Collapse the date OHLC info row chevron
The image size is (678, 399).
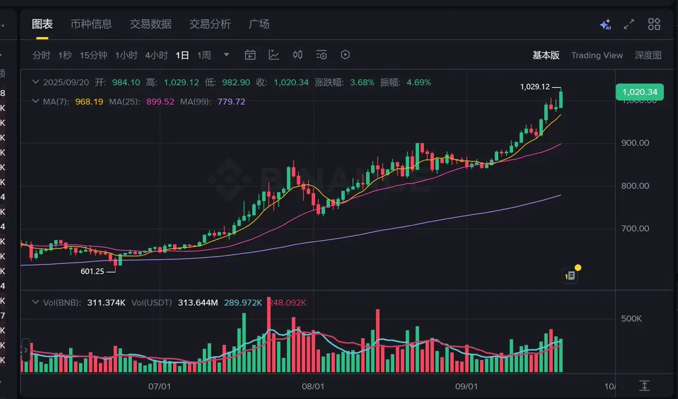tap(36, 82)
